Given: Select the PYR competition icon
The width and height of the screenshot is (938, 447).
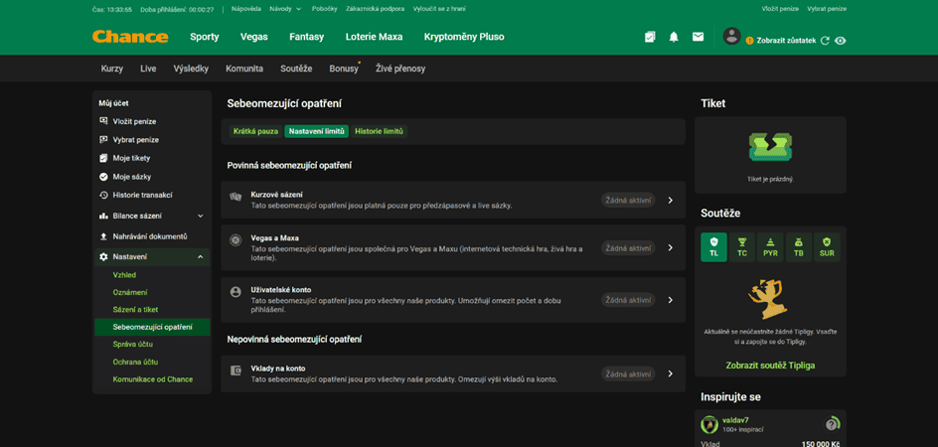Looking at the screenshot, I should pyautogui.click(x=770, y=247).
